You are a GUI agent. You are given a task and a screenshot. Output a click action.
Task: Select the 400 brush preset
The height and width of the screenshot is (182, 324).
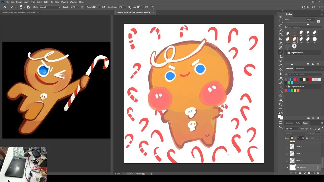coord(294,40)
